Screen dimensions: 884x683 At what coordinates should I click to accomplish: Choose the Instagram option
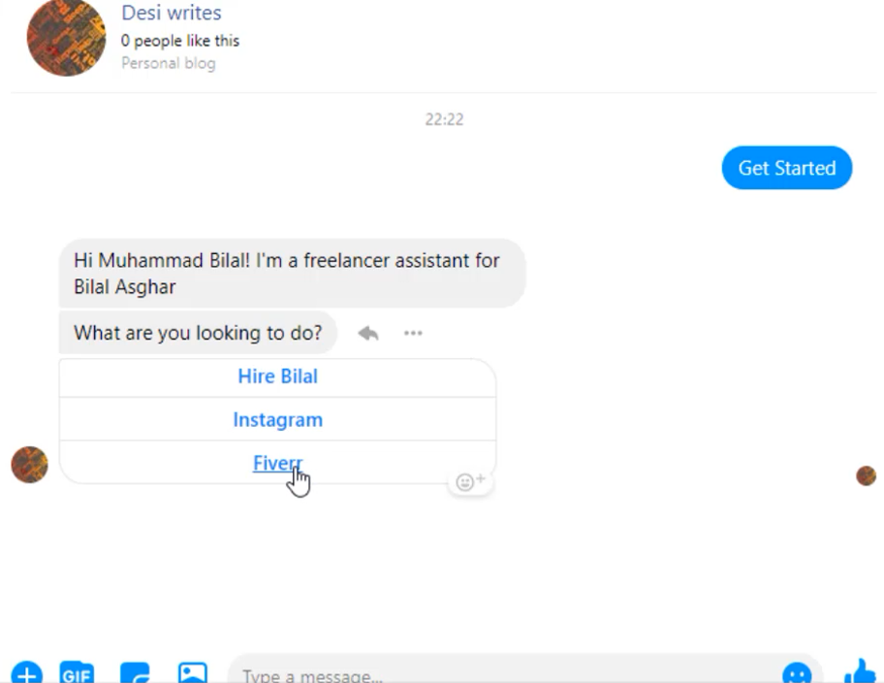(x=277, y=419)
